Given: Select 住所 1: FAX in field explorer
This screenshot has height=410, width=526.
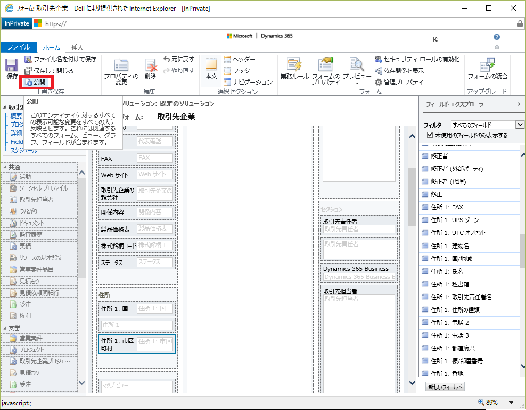Looking at the screenshot, I should (x=470, y=207).
